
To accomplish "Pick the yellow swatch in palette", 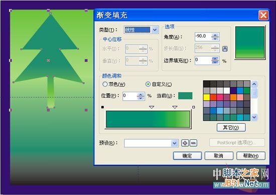I will (206, 97).
